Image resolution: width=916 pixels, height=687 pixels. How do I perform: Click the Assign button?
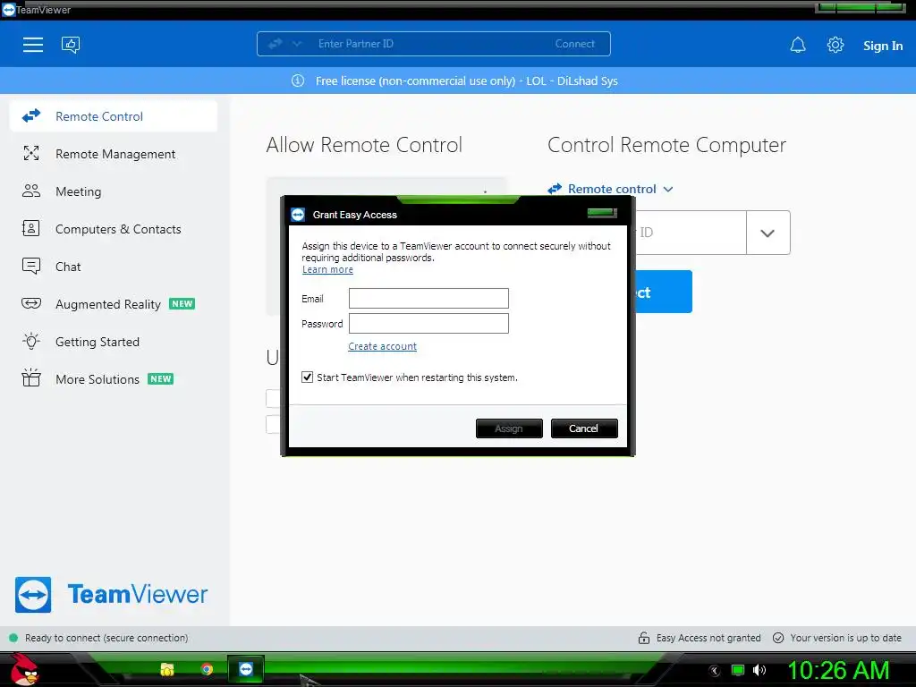pyautogui.click(x=509, y=428)
